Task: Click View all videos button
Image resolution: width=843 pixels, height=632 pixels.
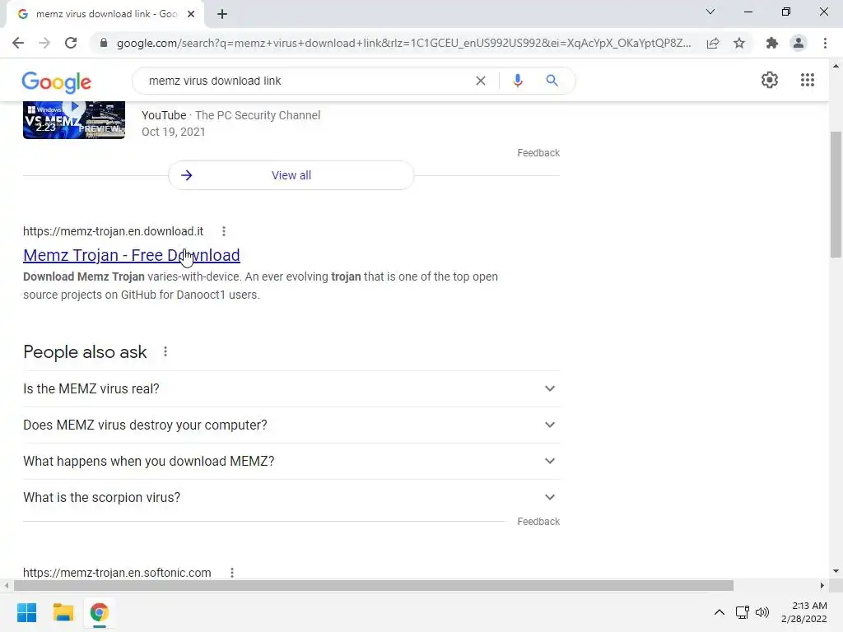Action: pyautogui.click(x=291, y=175)
